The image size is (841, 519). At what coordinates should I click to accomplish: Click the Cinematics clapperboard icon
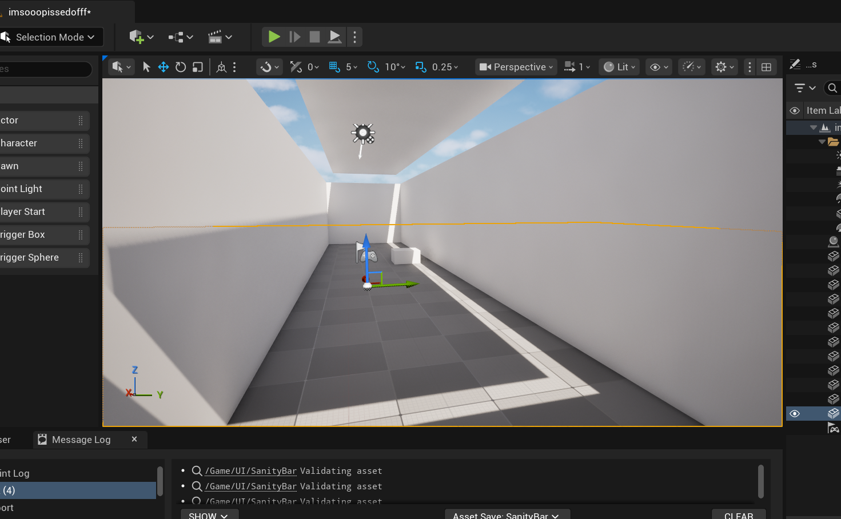click(x=216, y=37)
